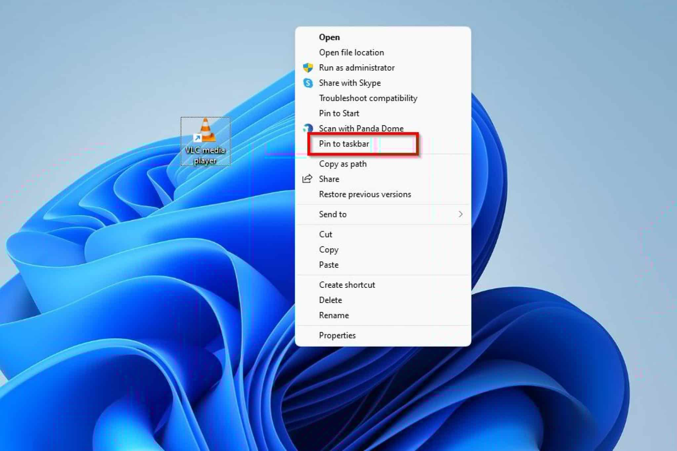Select Create shortcut option

[347, 284]
